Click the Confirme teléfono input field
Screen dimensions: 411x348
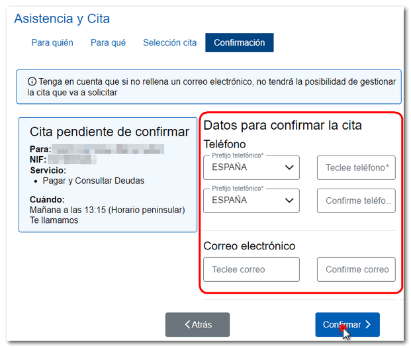pos(356,201)
